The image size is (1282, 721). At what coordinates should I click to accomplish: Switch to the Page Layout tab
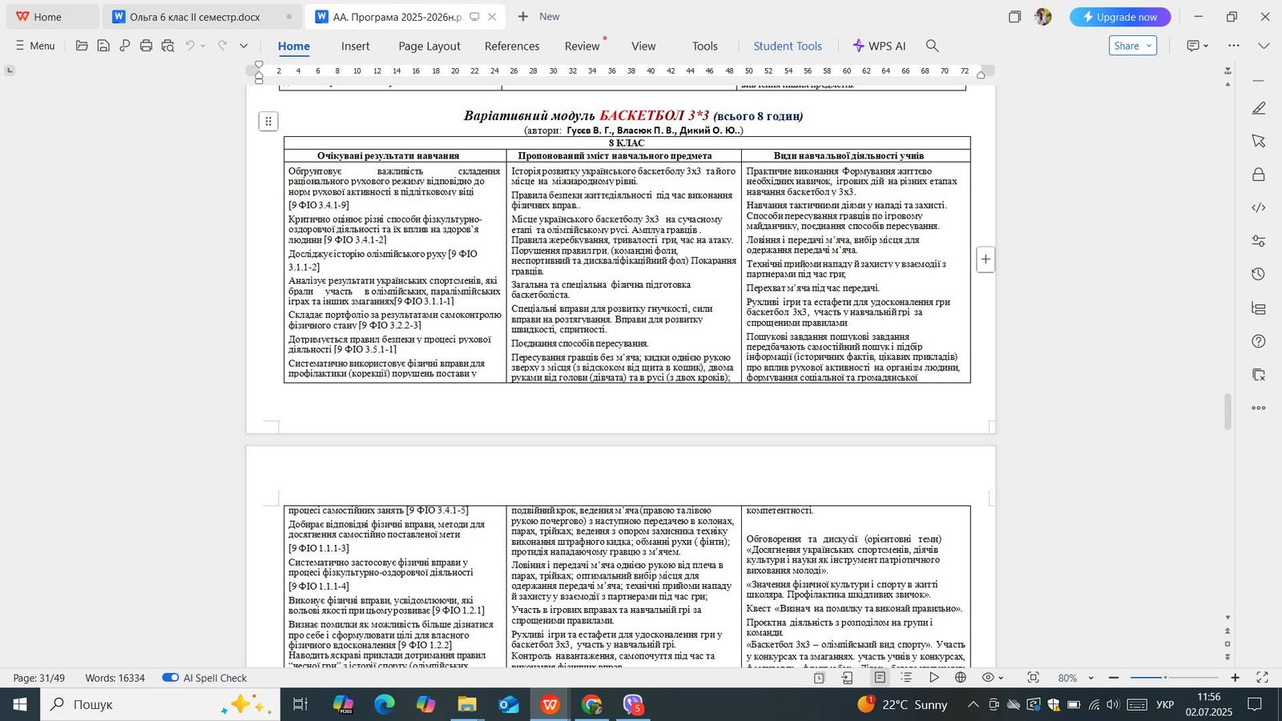429,46
